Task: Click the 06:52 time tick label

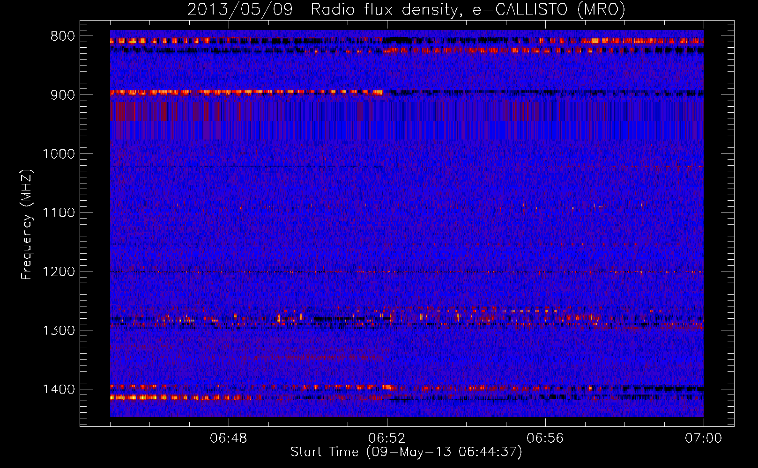Action: coord(387,439)
